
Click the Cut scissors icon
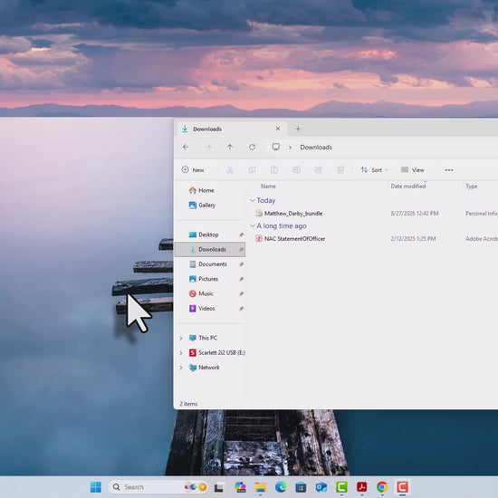[x=230, y=170]
